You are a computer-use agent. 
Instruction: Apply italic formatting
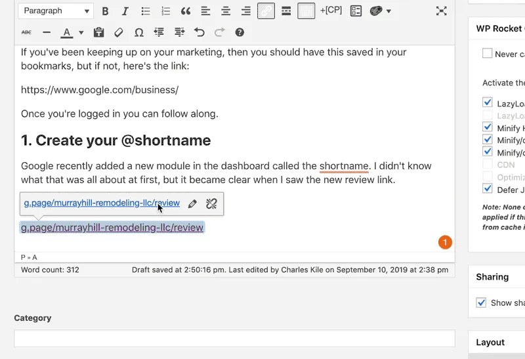[x=125, y=11]
